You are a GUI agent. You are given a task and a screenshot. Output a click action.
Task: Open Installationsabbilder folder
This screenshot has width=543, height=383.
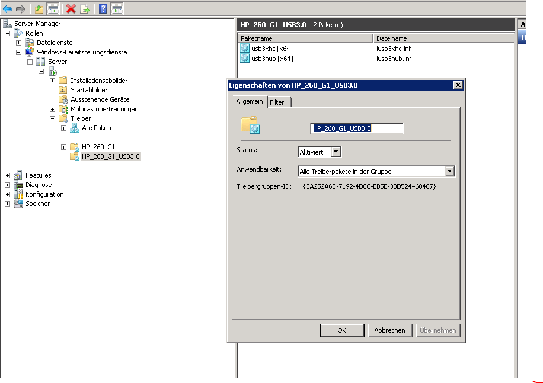pyautogui.click(x=98, y=81)
